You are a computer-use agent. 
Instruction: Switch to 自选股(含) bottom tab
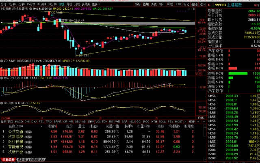pyautogui.click(x=37, y=160)
